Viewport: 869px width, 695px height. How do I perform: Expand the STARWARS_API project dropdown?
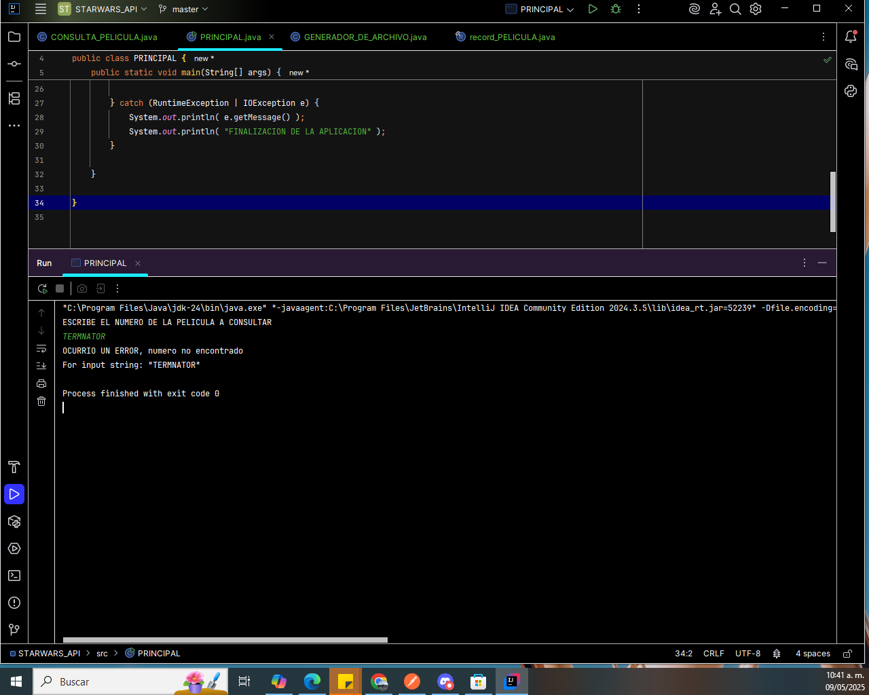point(103,9)
